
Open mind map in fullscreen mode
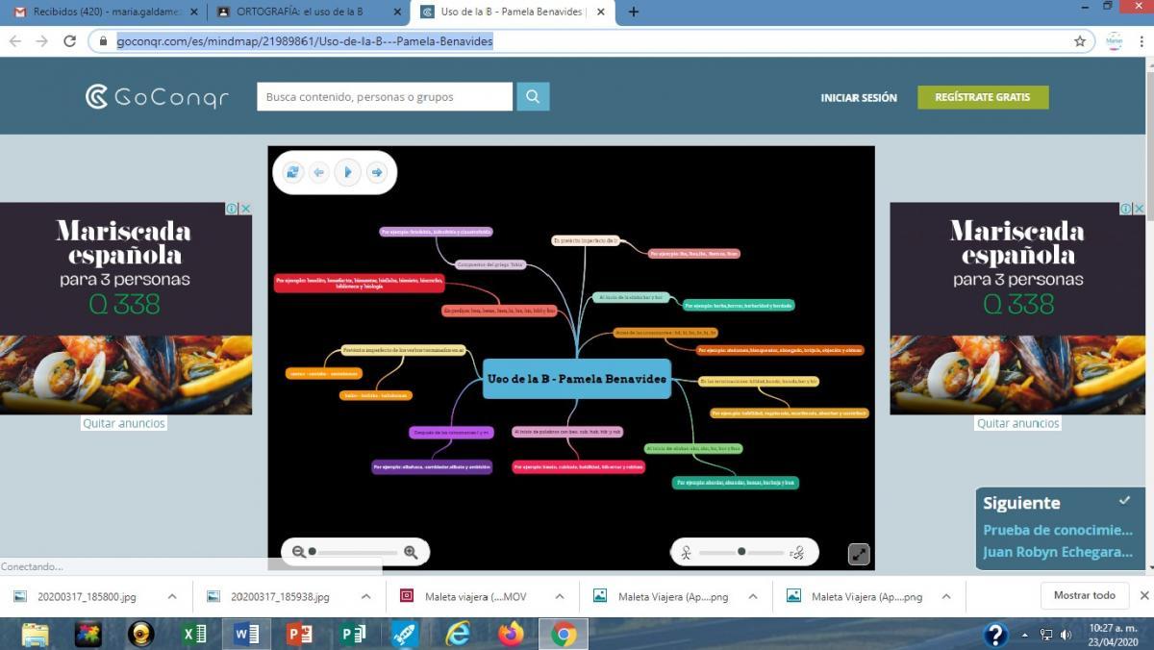click(x=859, y=554)
